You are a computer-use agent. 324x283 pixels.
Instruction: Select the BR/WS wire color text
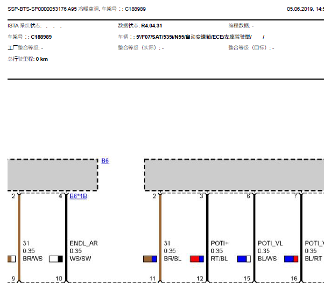[x=33, y=259]
